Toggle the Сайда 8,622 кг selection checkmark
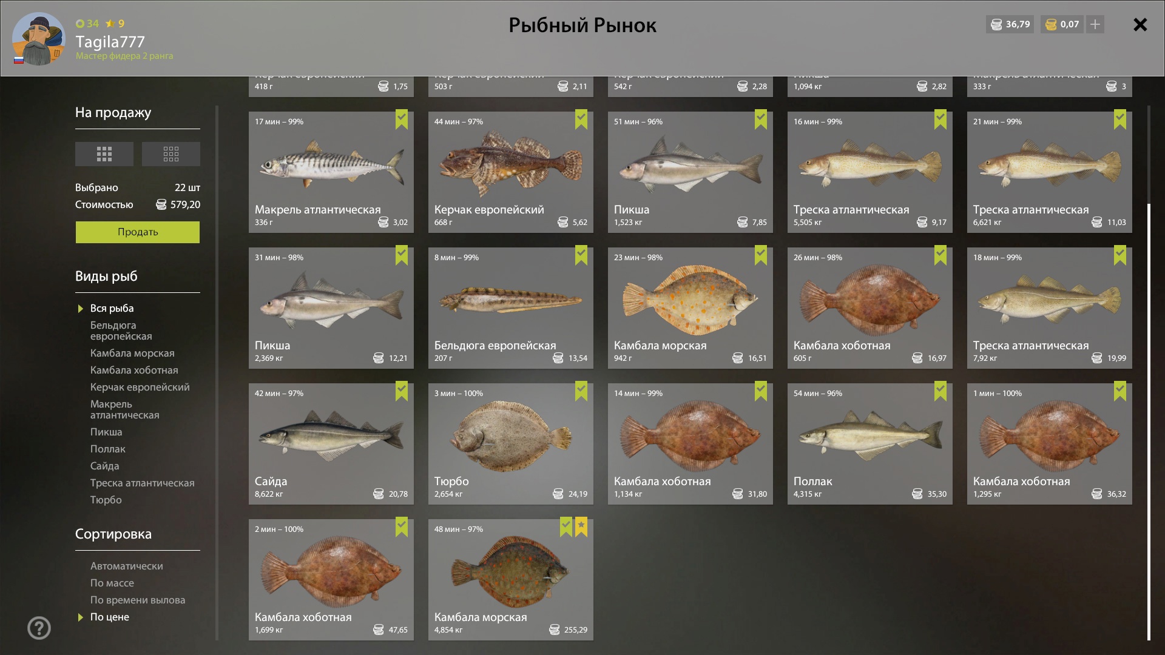Image resolution: width=1165 pixels, height=655 pixels. pos(402,391)
